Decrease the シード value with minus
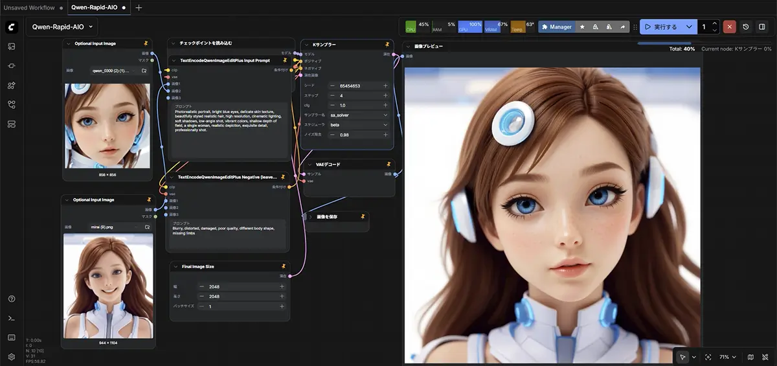 click(333, 86)
